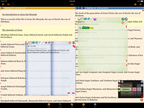Click the 'Mt 1:2-ISV' reference in blue popup
144x108 pixels.
tap(32, 46)
